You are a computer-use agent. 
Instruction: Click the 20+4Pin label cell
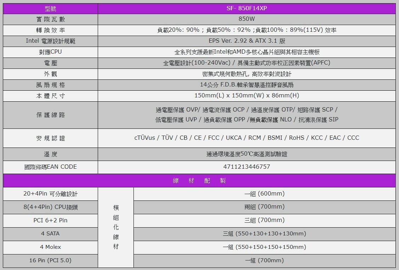pyautogui.click(x=50, y=194)
